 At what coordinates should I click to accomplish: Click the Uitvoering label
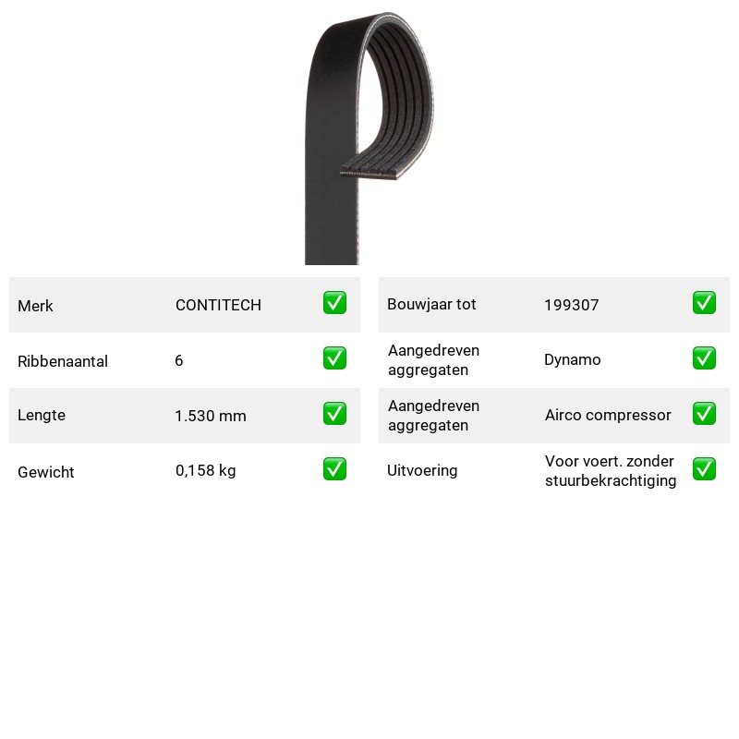click(422, 470)
